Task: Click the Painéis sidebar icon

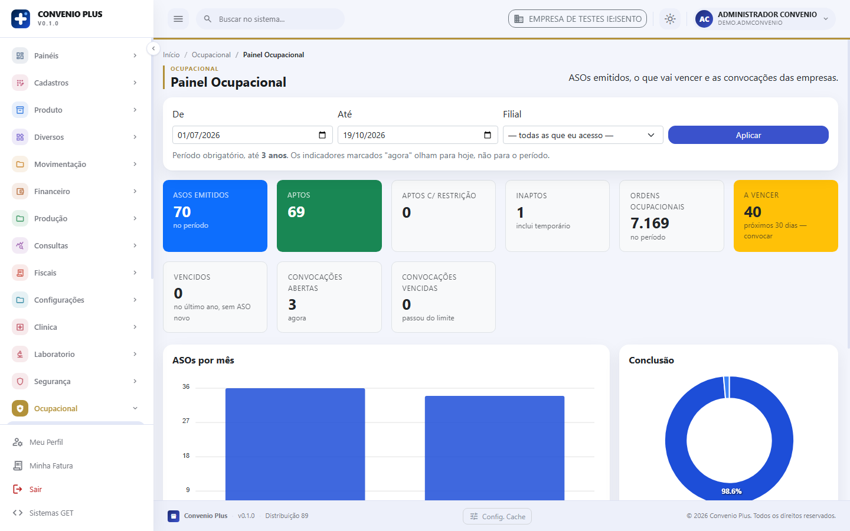Action: (x=20, y=55)
